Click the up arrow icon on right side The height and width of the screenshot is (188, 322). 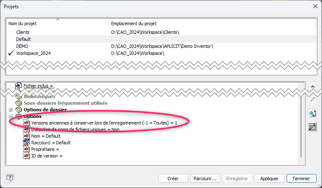coord(313,86)
